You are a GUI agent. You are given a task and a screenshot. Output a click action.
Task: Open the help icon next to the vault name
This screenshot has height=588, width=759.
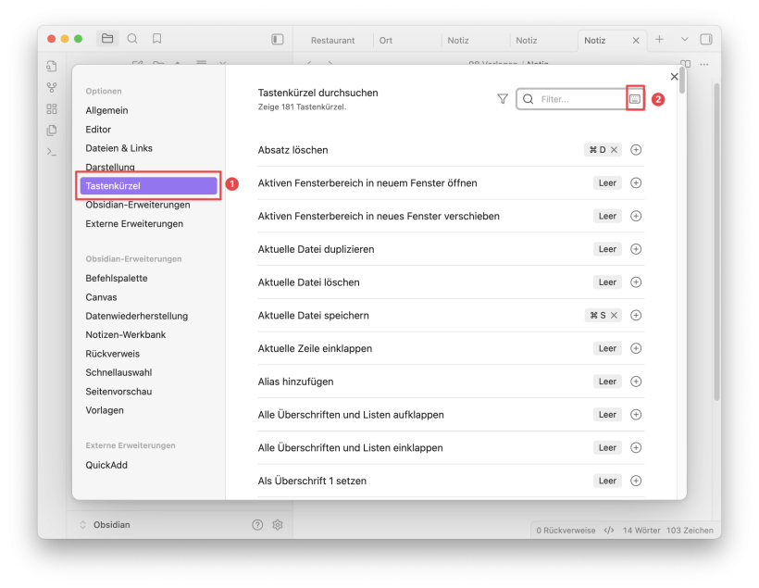pos(257,525)
